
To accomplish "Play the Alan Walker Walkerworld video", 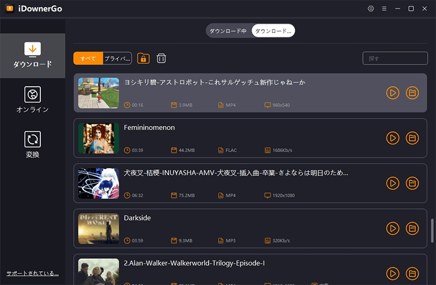I will pyautogui.click(x=392, y=274).
